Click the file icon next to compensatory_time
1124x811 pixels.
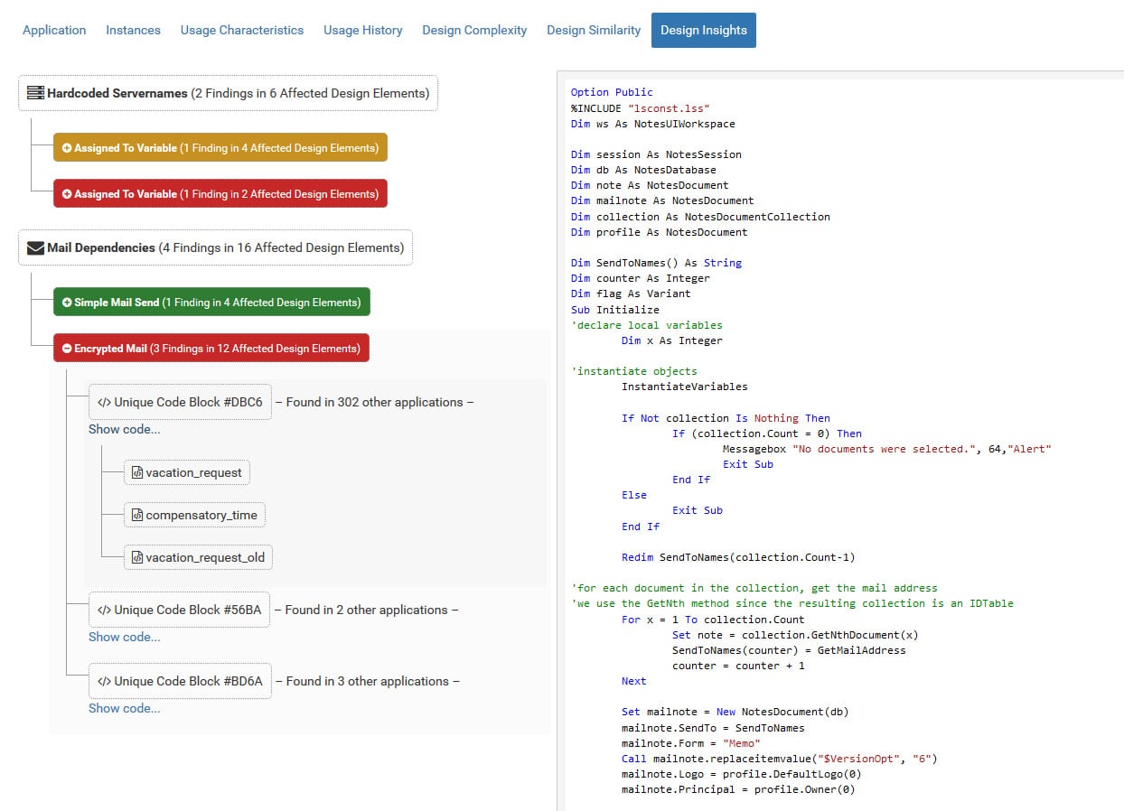(x=137, y=515)
